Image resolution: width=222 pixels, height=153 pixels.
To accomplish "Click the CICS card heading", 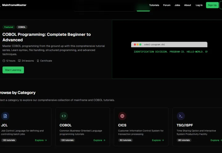I will [x=122, y=125].
